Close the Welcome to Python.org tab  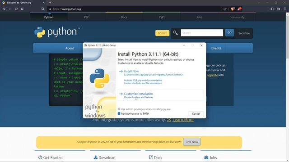pyautogui.click(x=43, y=3)
